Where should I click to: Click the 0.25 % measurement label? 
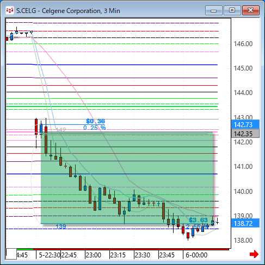pyautogui.click(x=95, y=128)
